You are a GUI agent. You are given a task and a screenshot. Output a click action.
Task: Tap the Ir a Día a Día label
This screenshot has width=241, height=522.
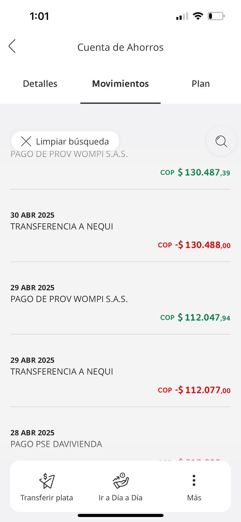(x=121, y=498)
